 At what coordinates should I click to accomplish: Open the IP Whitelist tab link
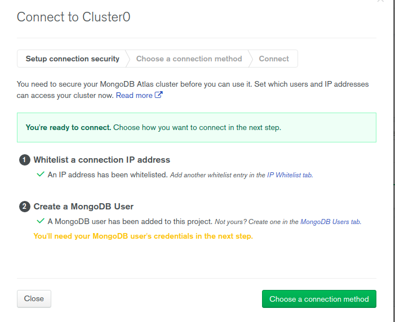290,175
